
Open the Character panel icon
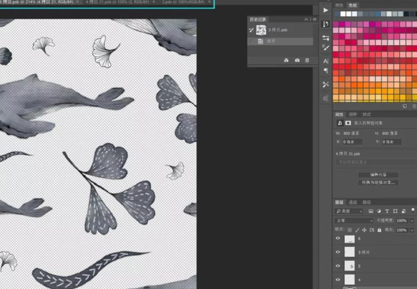point(326,61)
